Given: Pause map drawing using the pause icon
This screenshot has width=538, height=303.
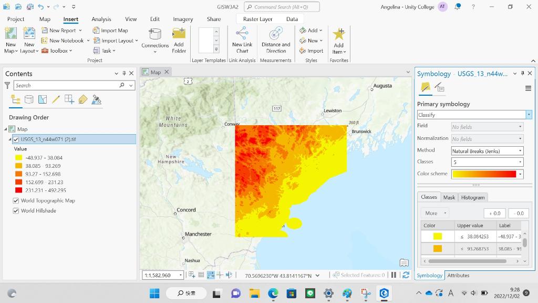Looking at the screenshot, I should 392,275.
